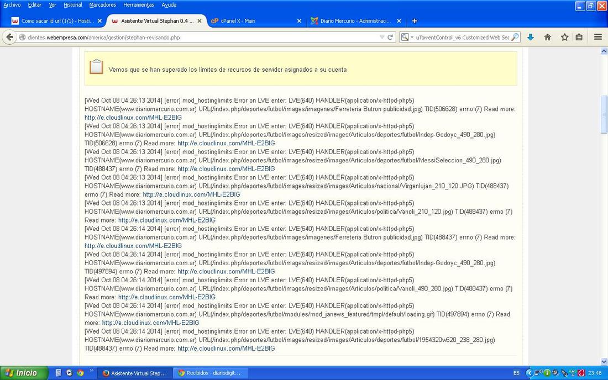Open 'Asistente Virtual Step...' taskbar button
The image size is (608, 380).
(x=134, y=373)
